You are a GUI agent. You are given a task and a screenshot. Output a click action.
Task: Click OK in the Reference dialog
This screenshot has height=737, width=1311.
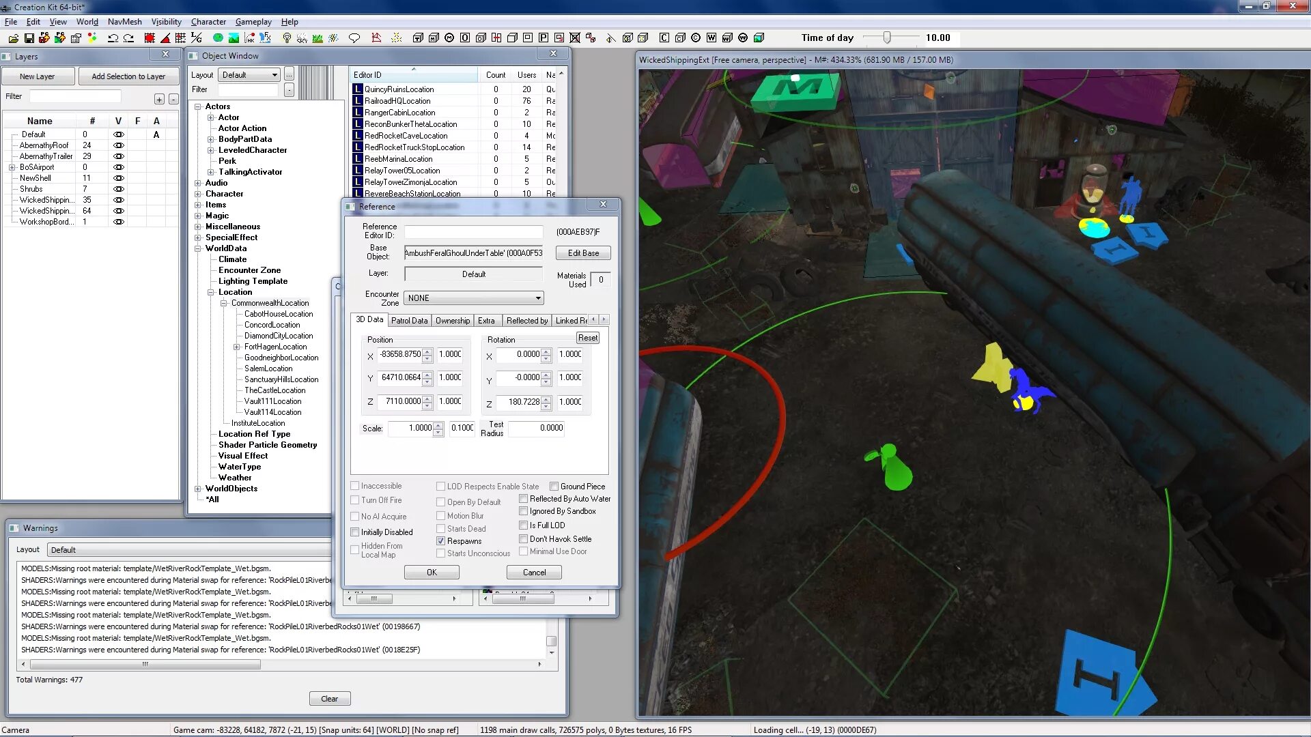coord(432,573)
